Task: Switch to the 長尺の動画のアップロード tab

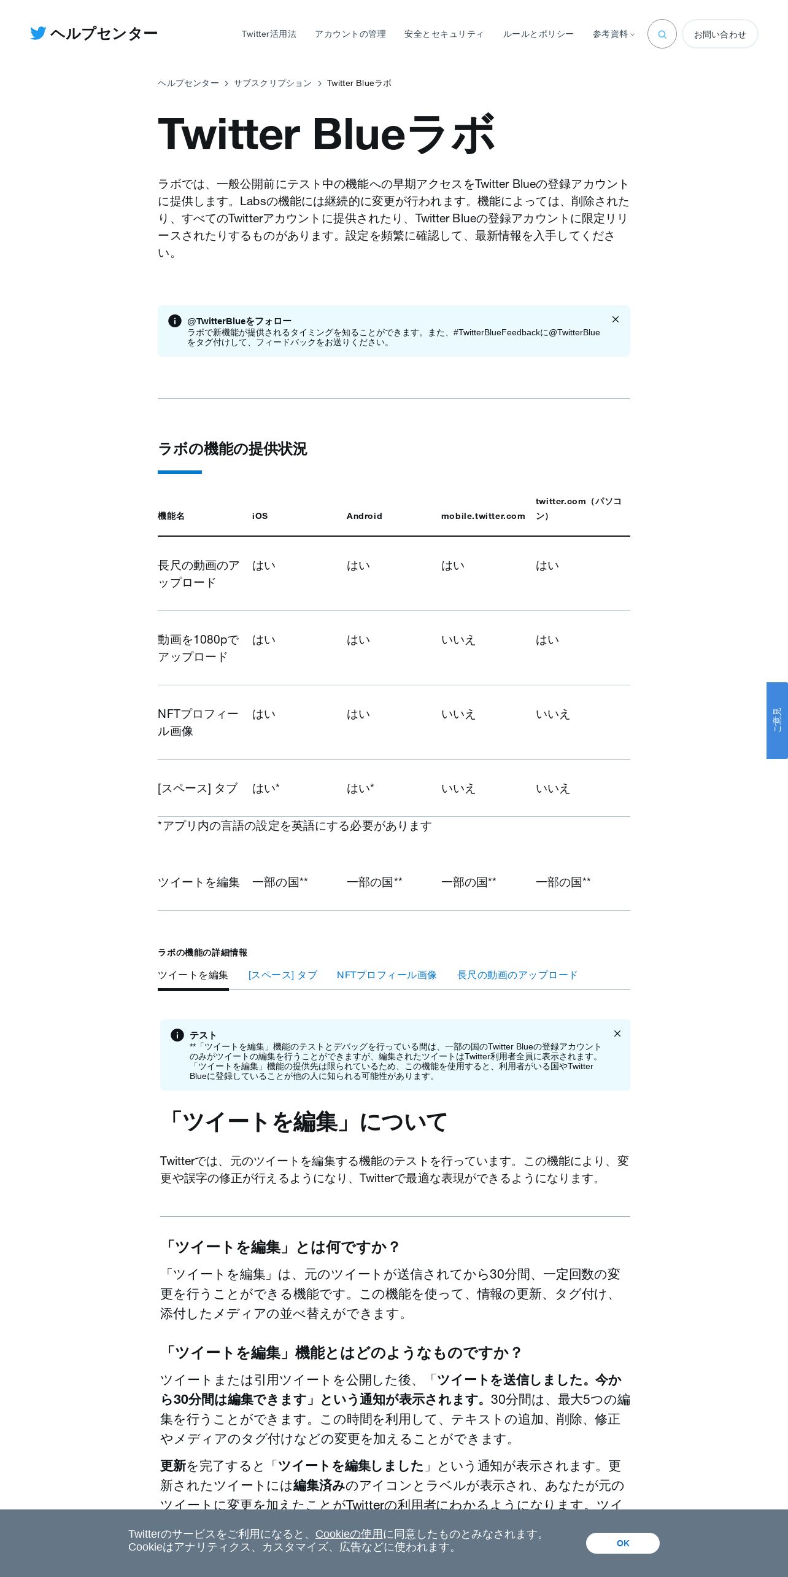Action: tap(517, 975)
